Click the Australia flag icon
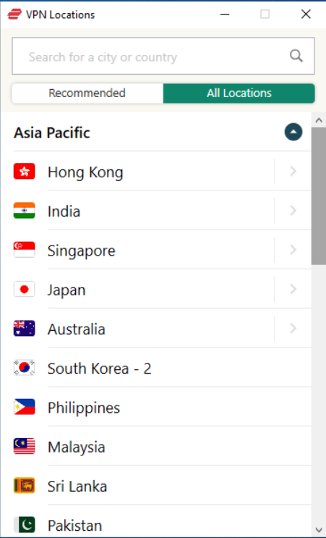 [x=25, y=328]
